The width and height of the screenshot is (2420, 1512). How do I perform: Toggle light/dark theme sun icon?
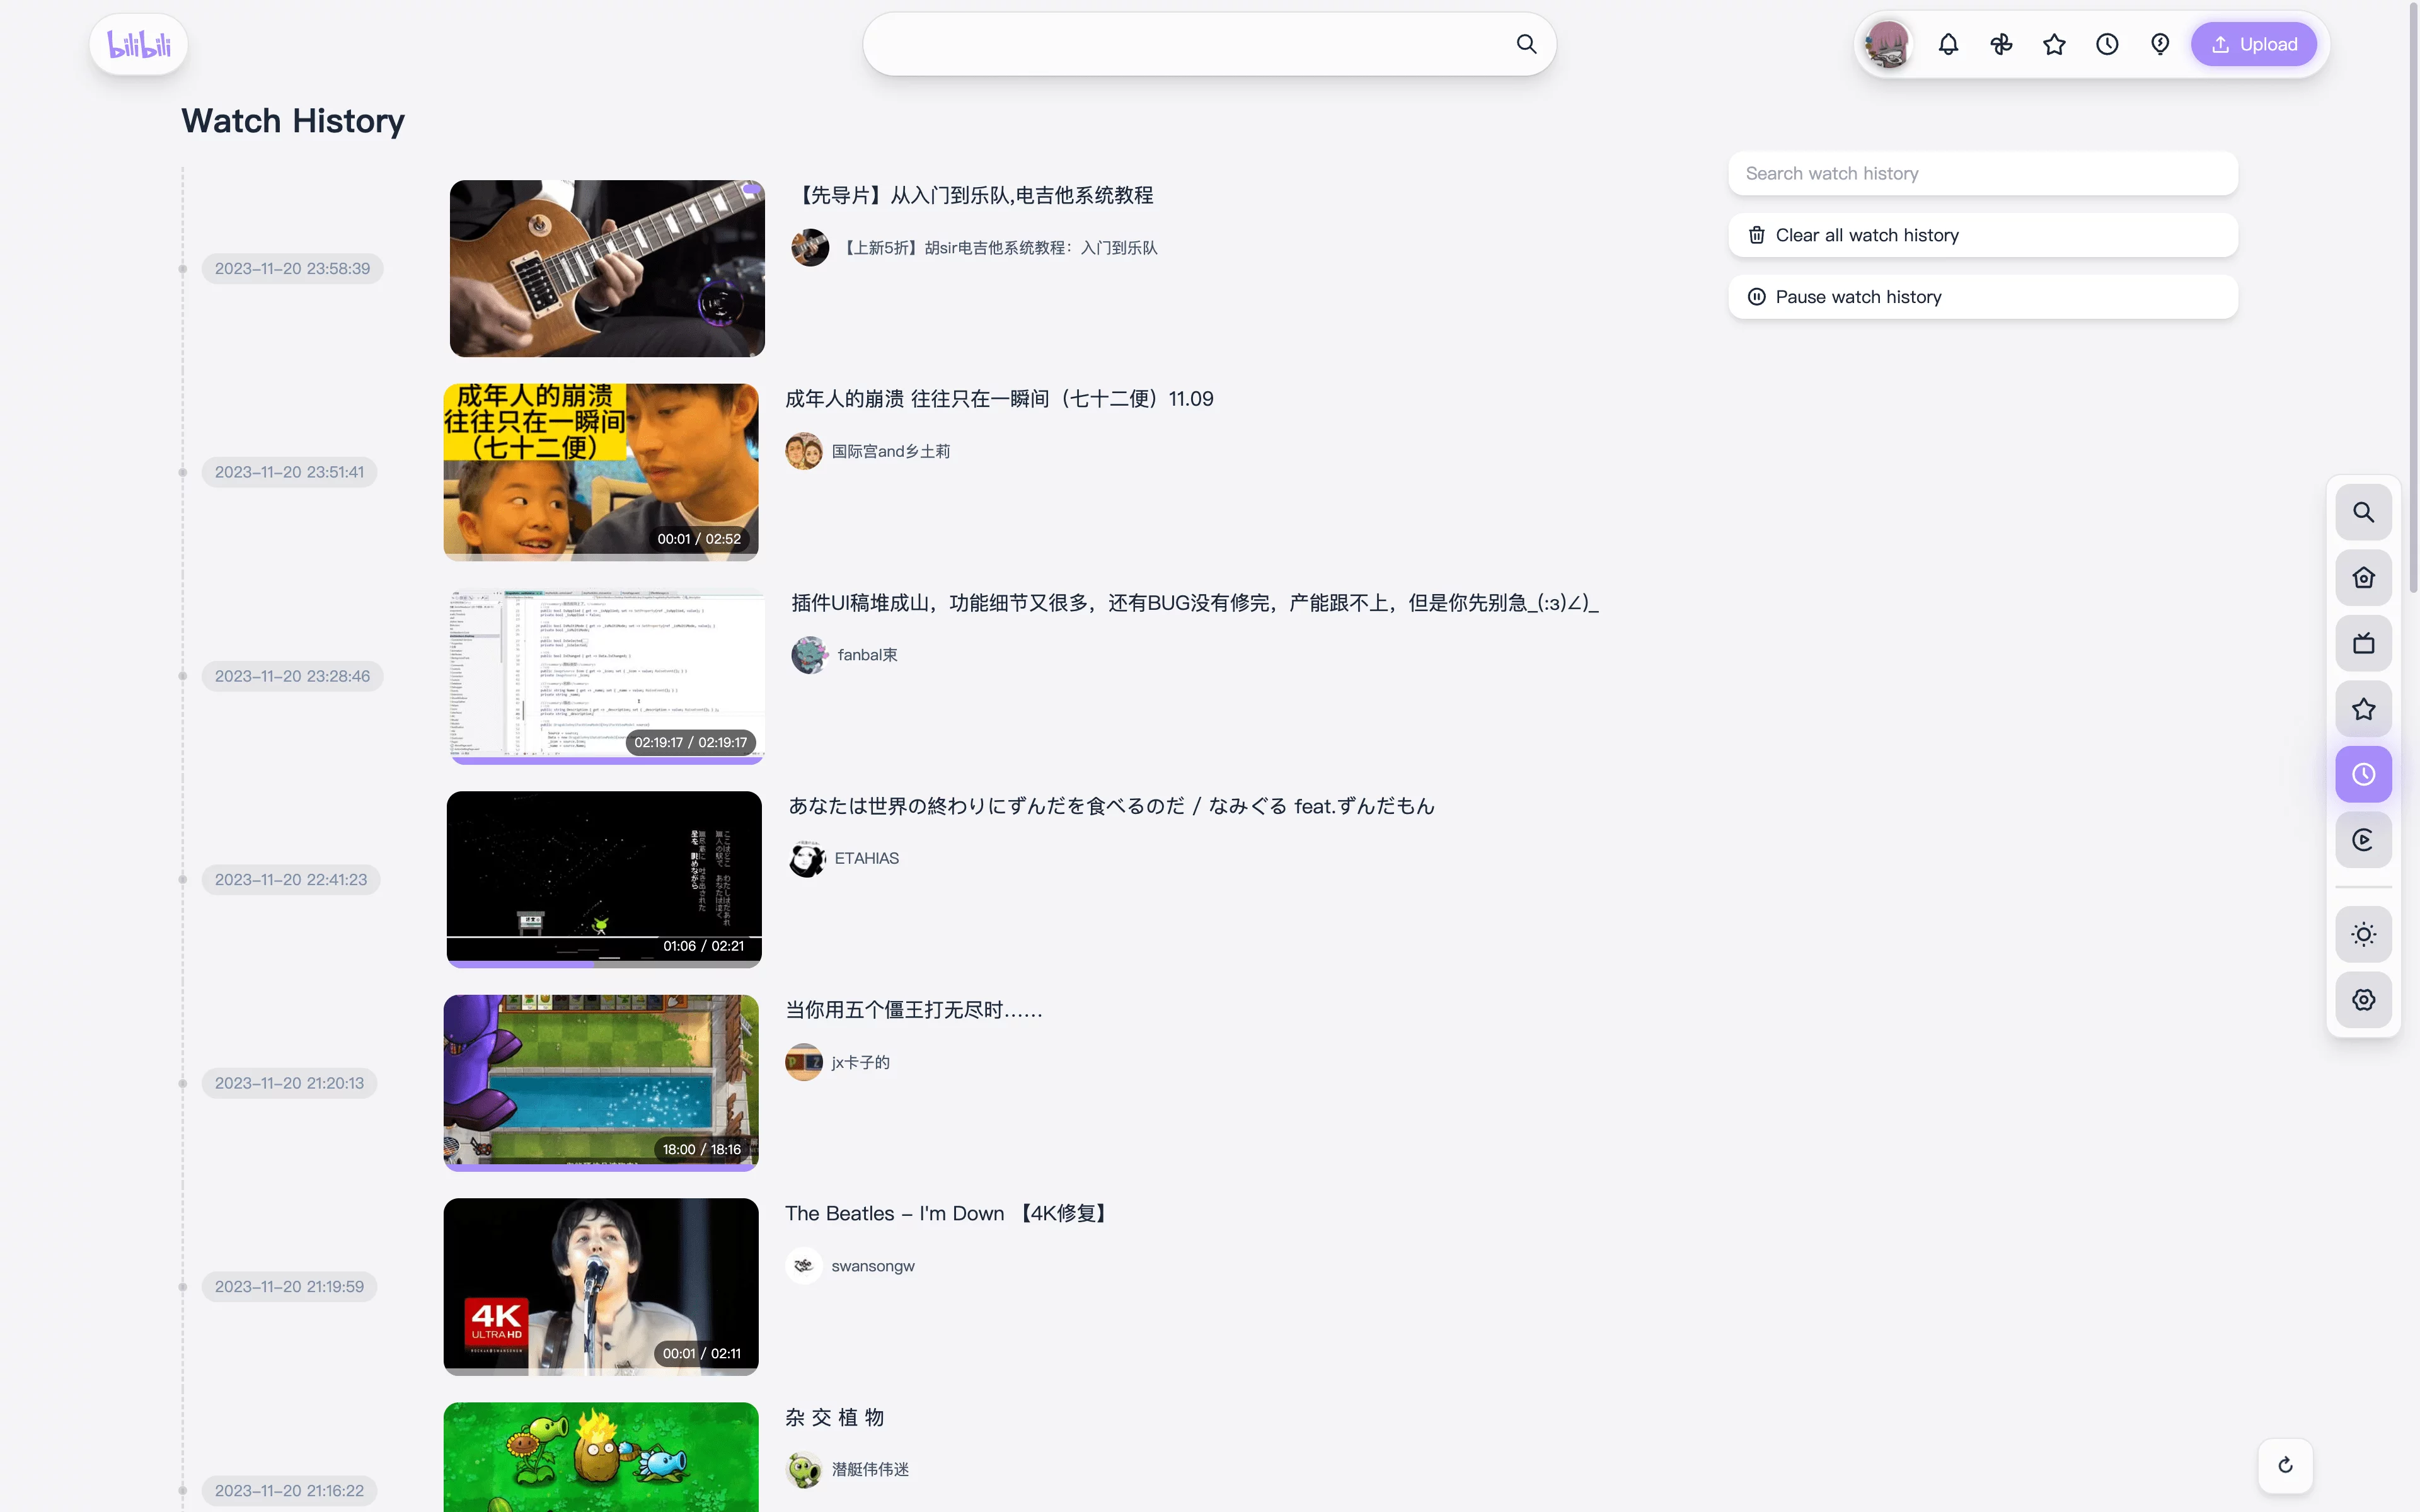pos(2363,934)
